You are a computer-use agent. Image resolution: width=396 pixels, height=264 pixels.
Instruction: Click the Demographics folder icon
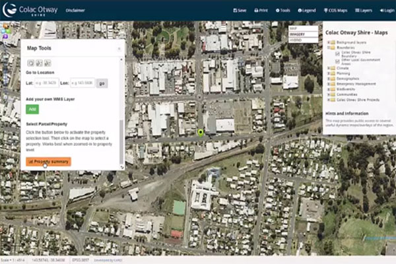pos(333,79)
